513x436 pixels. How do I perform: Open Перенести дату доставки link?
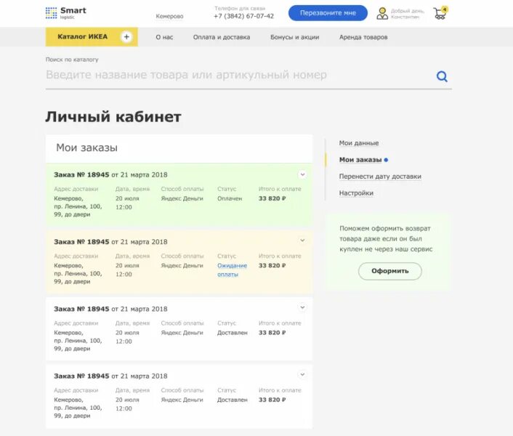380,177
